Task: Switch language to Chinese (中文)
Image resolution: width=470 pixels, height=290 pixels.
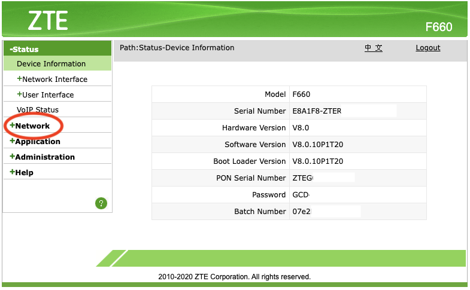Action: [374, 48]
